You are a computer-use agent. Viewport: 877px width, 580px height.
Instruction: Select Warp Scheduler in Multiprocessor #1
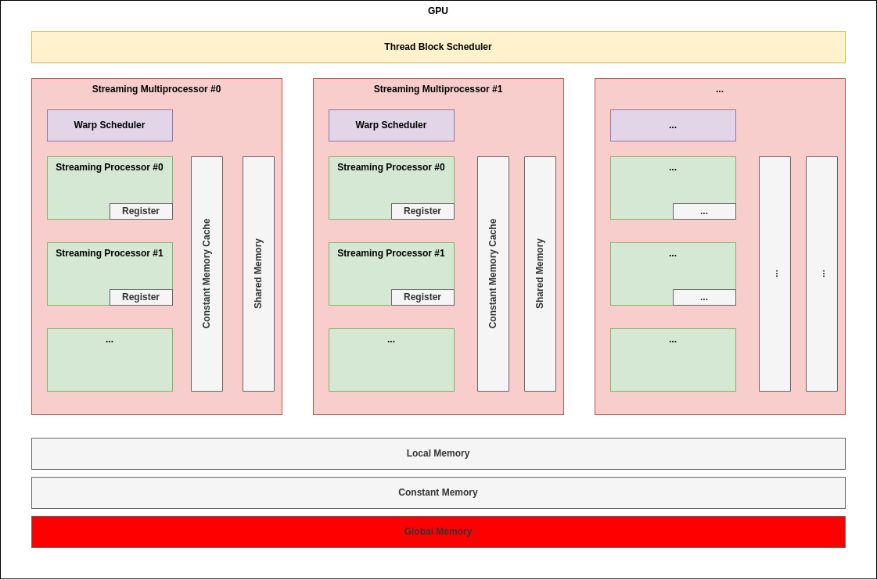391,125
